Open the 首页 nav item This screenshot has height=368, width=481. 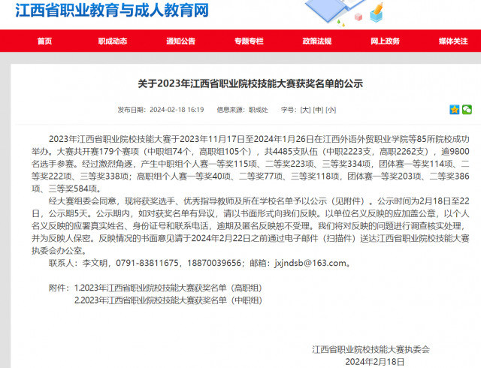(45, 41)
